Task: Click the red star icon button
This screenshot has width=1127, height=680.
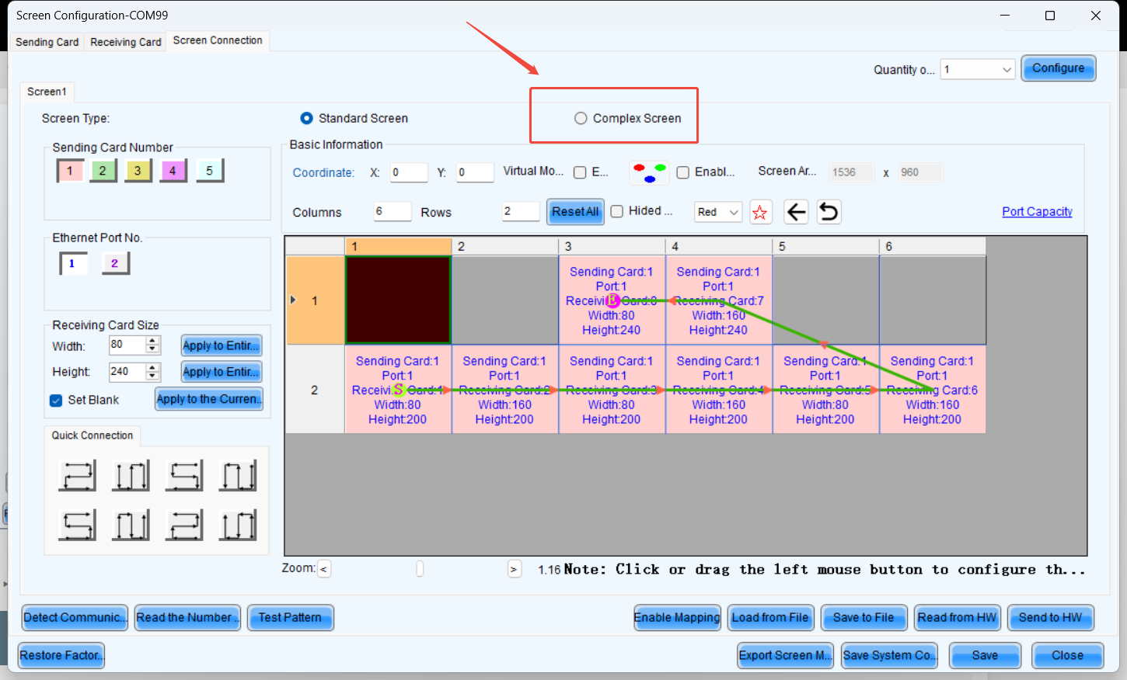Action: point(760,212)
